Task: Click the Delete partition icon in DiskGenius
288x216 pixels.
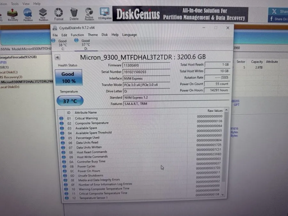Action: (74, 14)
